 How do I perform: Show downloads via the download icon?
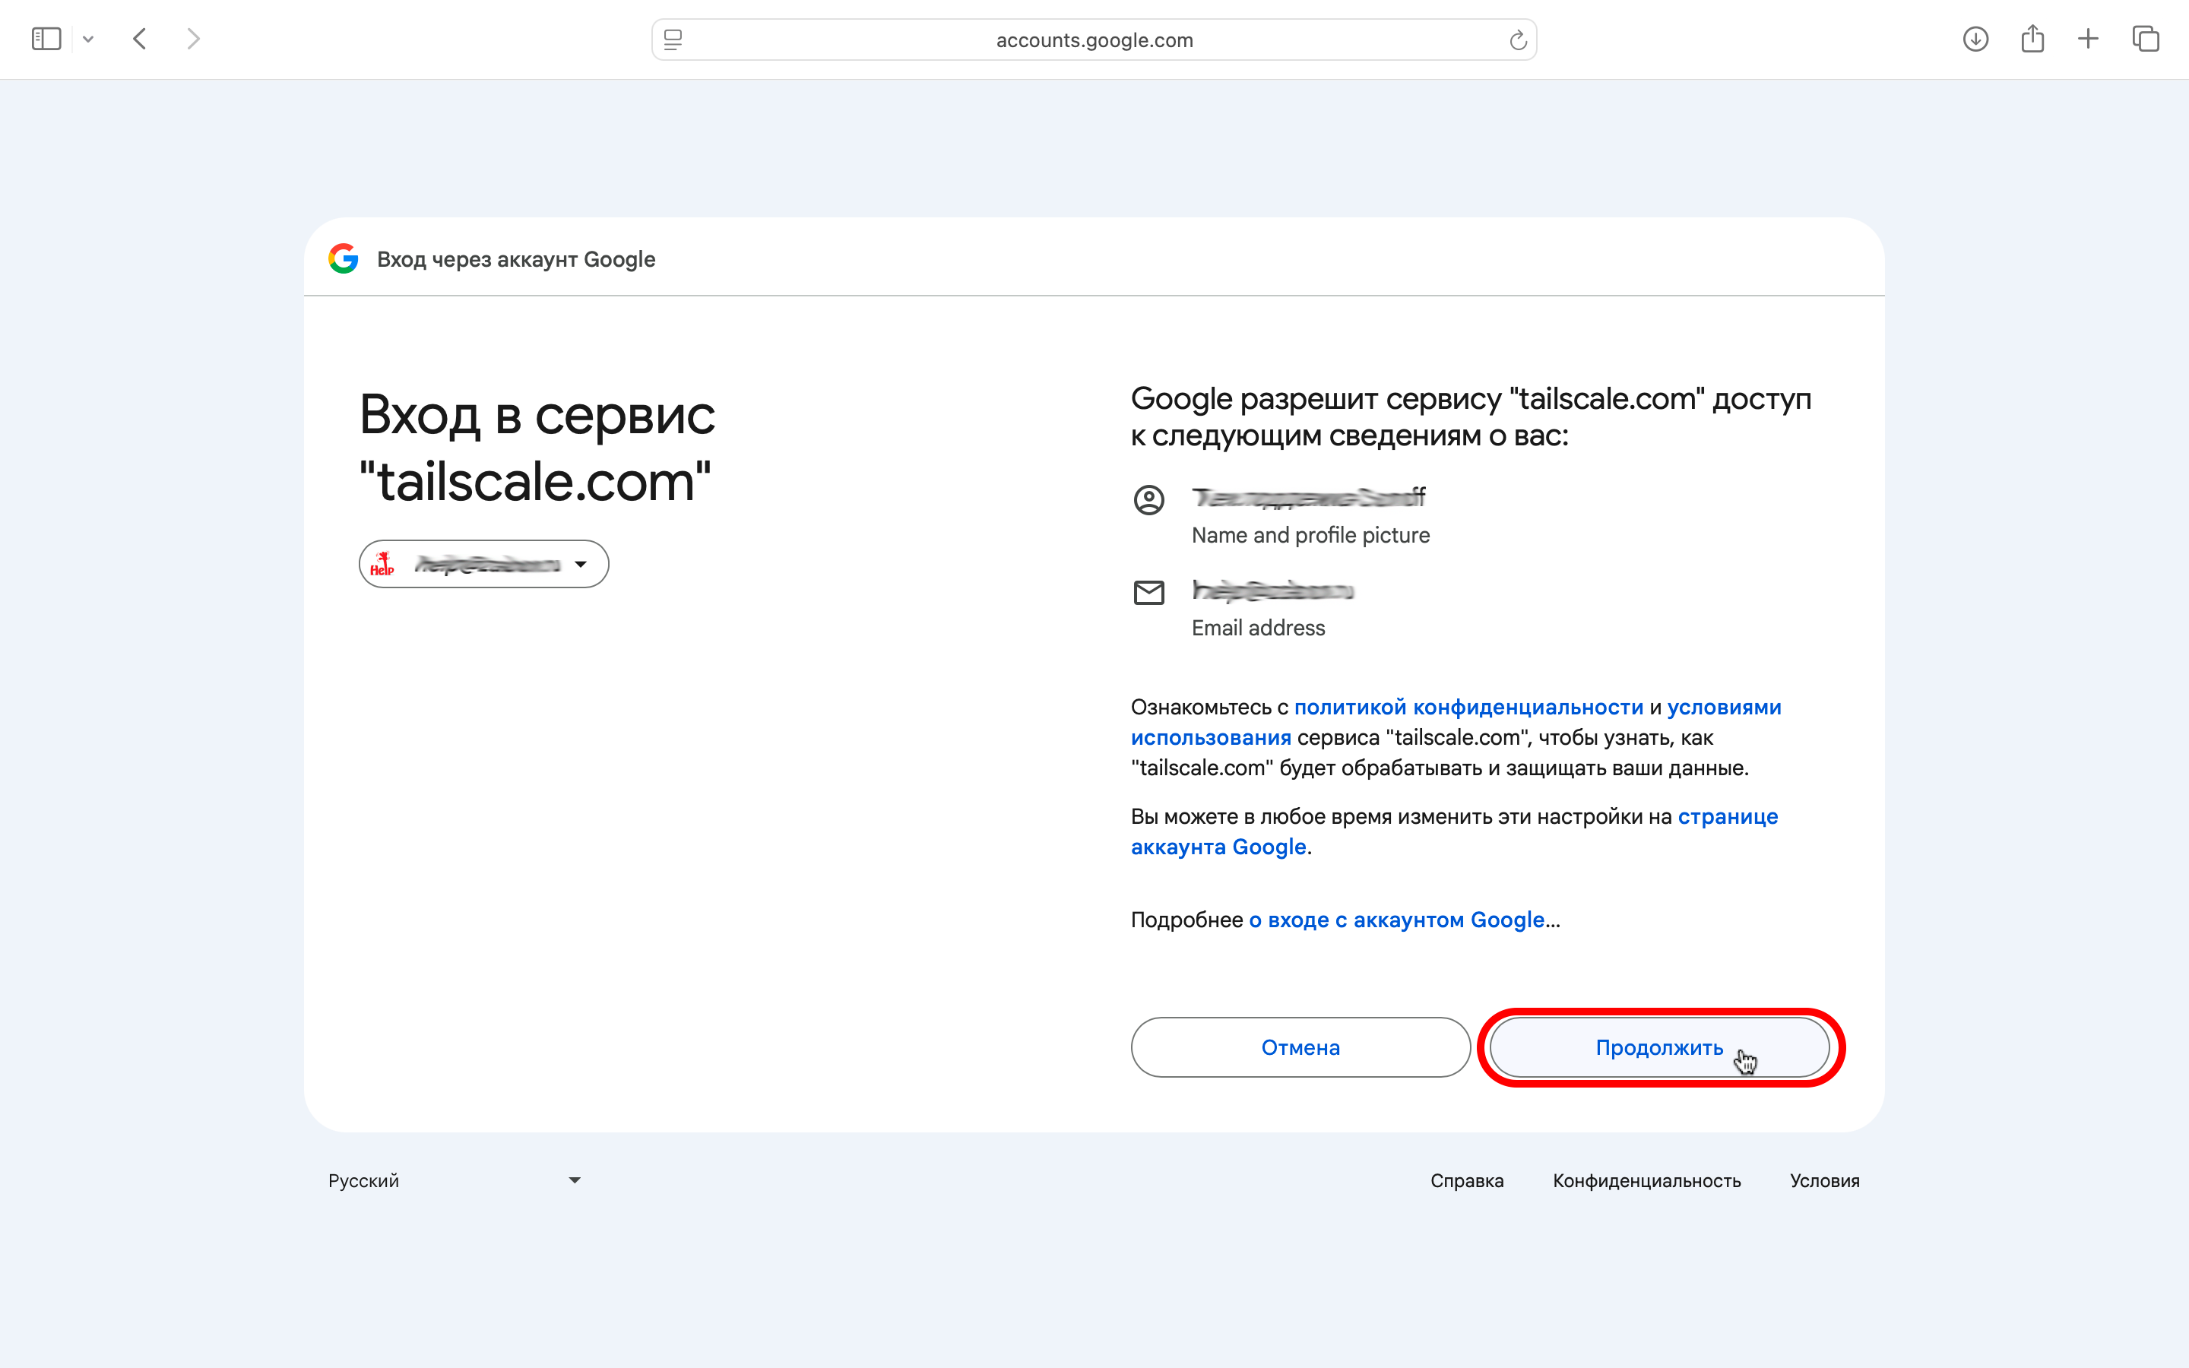click(x=1975, y=39)
